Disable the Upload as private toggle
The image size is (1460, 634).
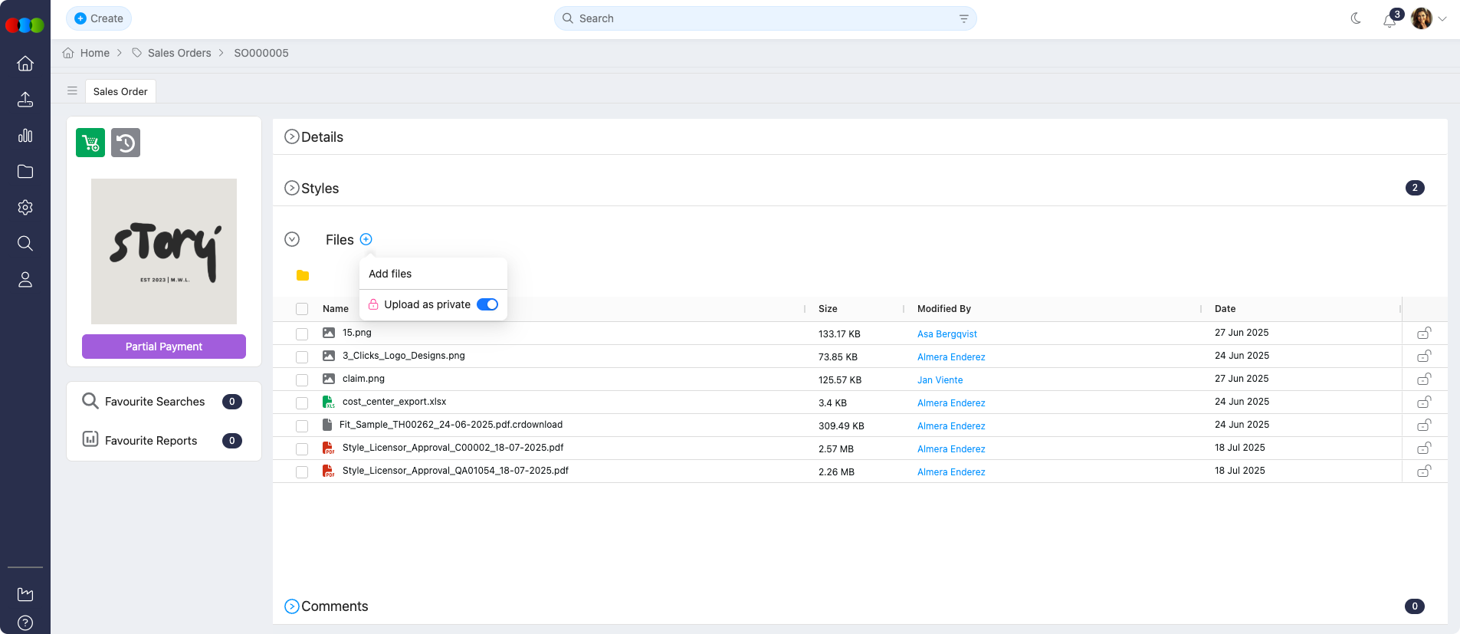(487, 304)
